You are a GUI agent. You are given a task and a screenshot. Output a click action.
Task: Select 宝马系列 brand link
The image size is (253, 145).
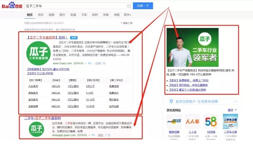tap(33, 100)
